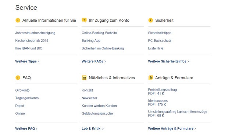Viewport: 228px width, 136px height.
Task: Open PC-Basisschutz security link
Action: pyautogui.click(x=160, y=41)
